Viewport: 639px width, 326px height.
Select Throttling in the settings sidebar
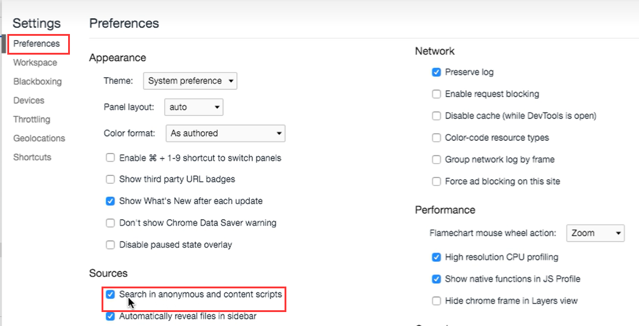pyautogui.click(x=32, y=120)
